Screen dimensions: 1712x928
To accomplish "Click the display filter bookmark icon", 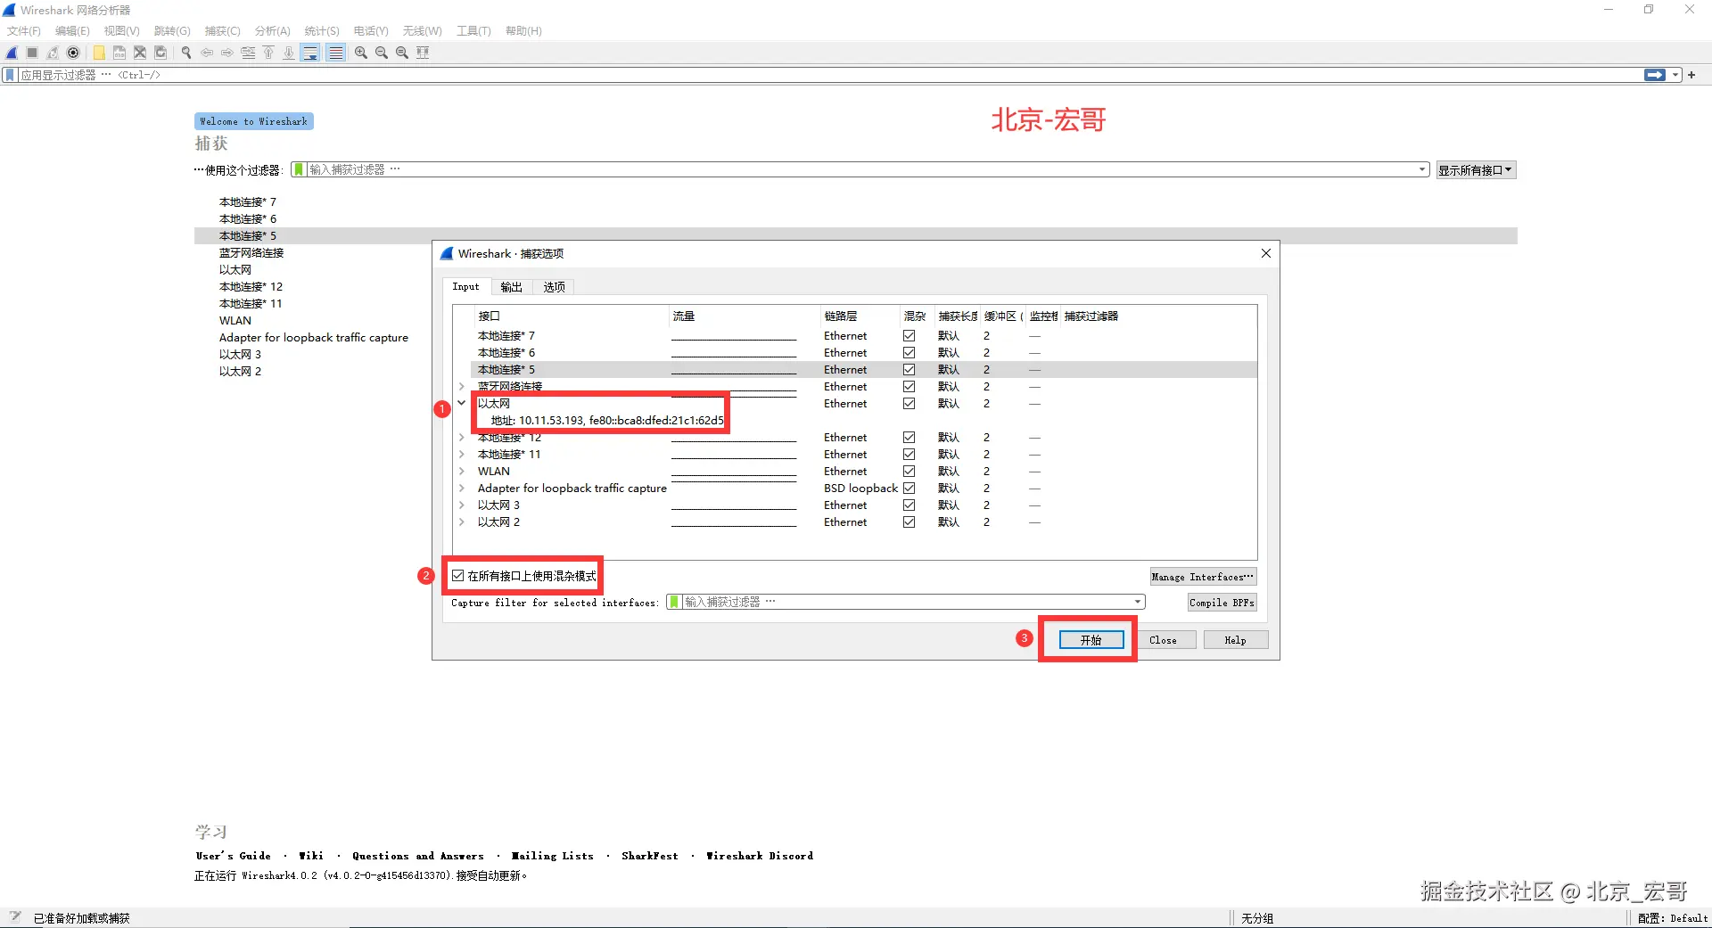I will 10,75.
